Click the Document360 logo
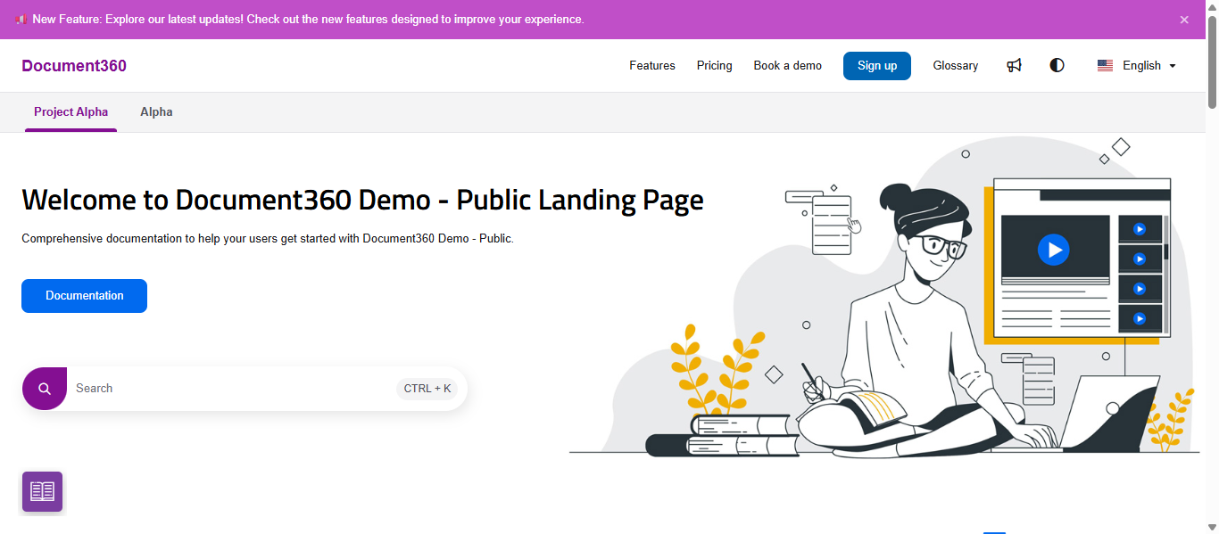 click(x=74, y=66)
